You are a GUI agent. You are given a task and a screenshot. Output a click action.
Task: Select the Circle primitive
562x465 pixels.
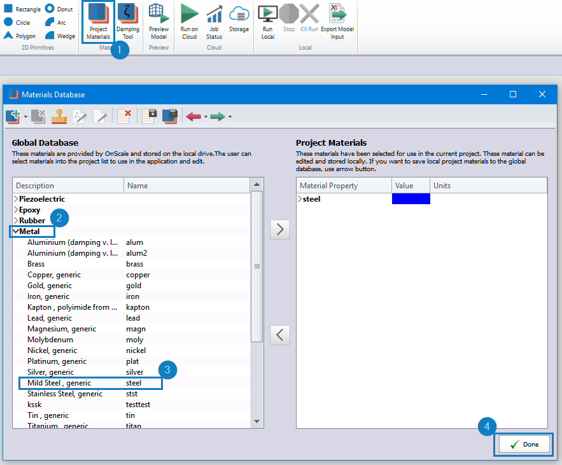coord(17,22)
